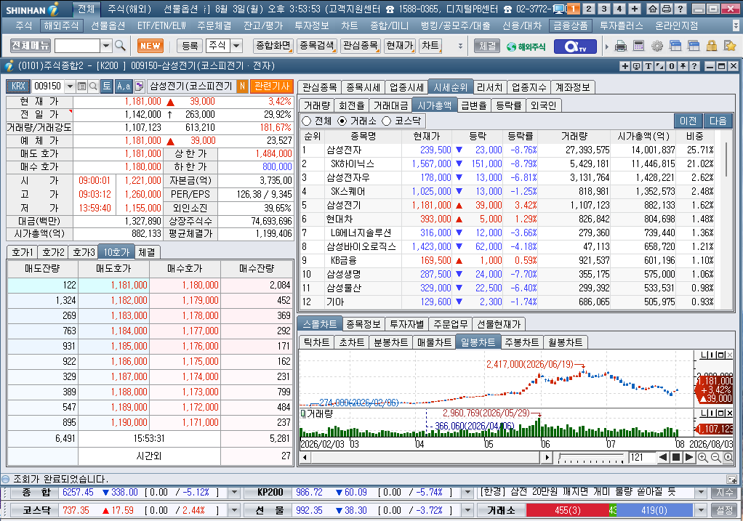Click the 'A,a' font size button
The height and width of the screenshot is (521, 743).
point(124,86)
